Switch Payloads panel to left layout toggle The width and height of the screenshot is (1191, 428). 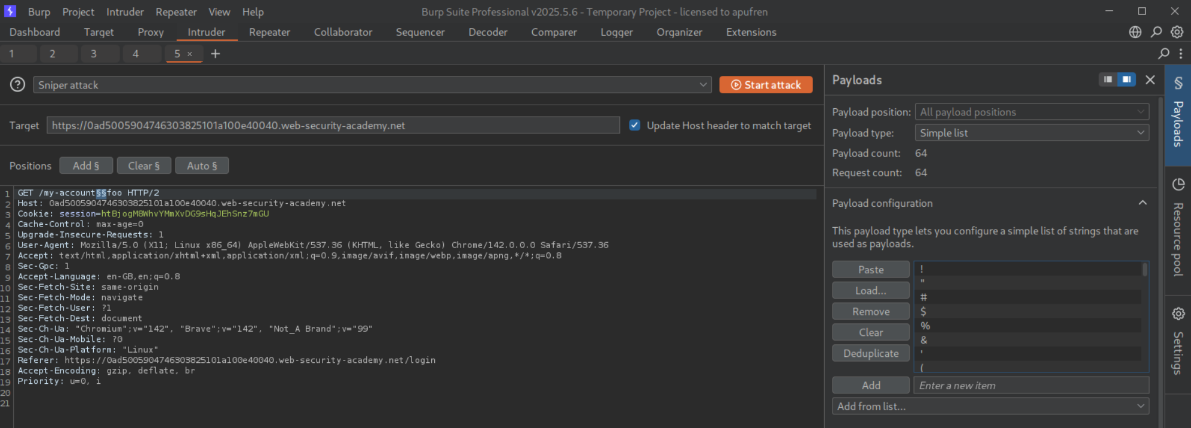[1108, 80]
